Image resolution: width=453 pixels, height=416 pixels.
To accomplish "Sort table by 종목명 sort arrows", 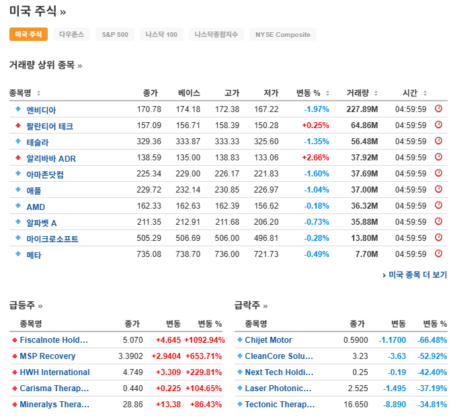I will [x=38, y=93].
